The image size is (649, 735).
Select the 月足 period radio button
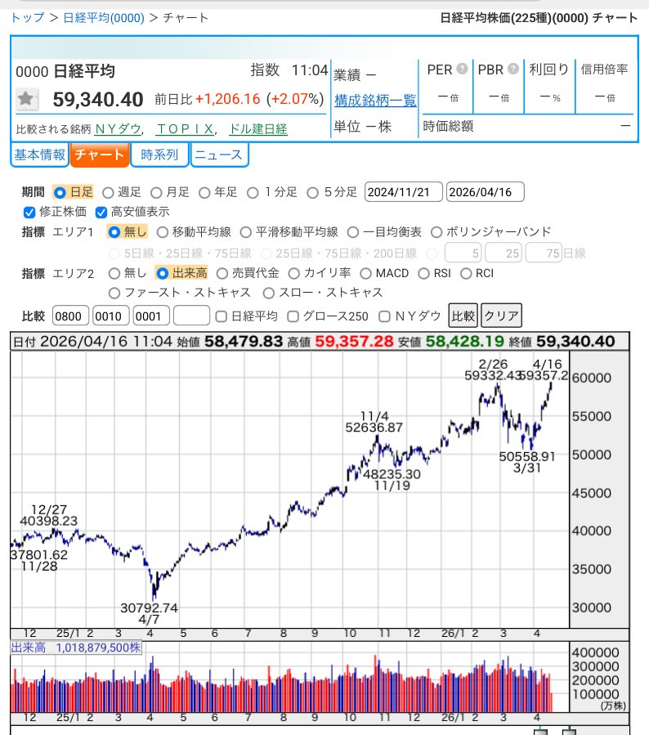156,193
